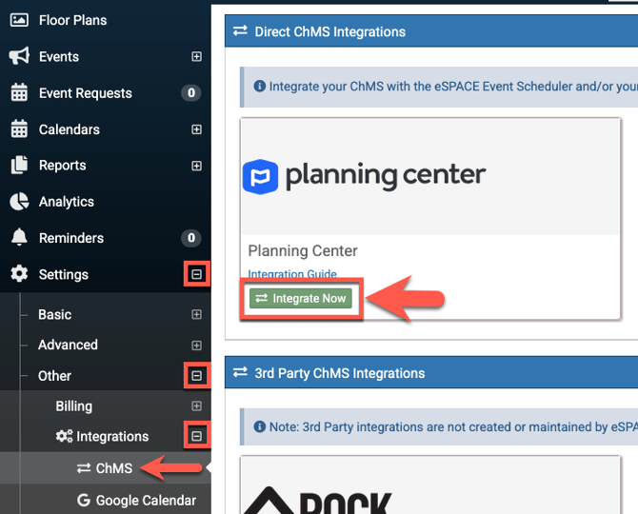638x514 pixels.
Task: Expand the Calendars submenu
Action: coord(196,129)
